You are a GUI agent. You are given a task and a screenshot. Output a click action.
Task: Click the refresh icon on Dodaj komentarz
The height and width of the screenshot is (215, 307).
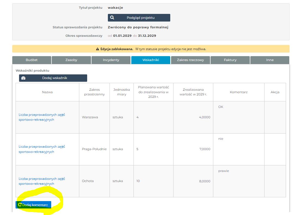tap(20, 205)
